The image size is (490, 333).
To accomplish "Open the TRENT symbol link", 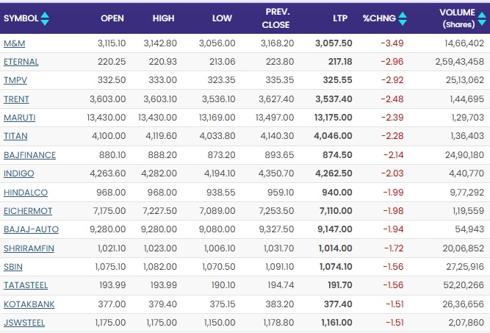I will (x=16, y=99).
